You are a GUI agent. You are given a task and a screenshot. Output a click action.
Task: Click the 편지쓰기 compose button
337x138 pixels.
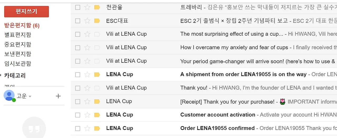[27, 12]
